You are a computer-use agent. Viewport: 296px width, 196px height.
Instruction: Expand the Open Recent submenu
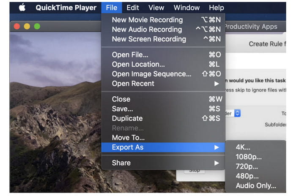(x=163, y=84)
